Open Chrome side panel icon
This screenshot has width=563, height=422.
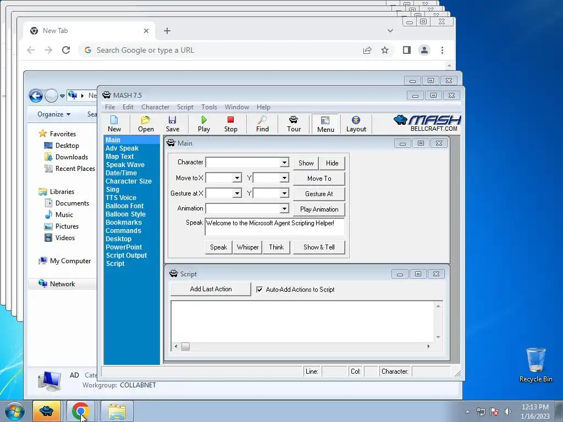(x=406, y=50)
